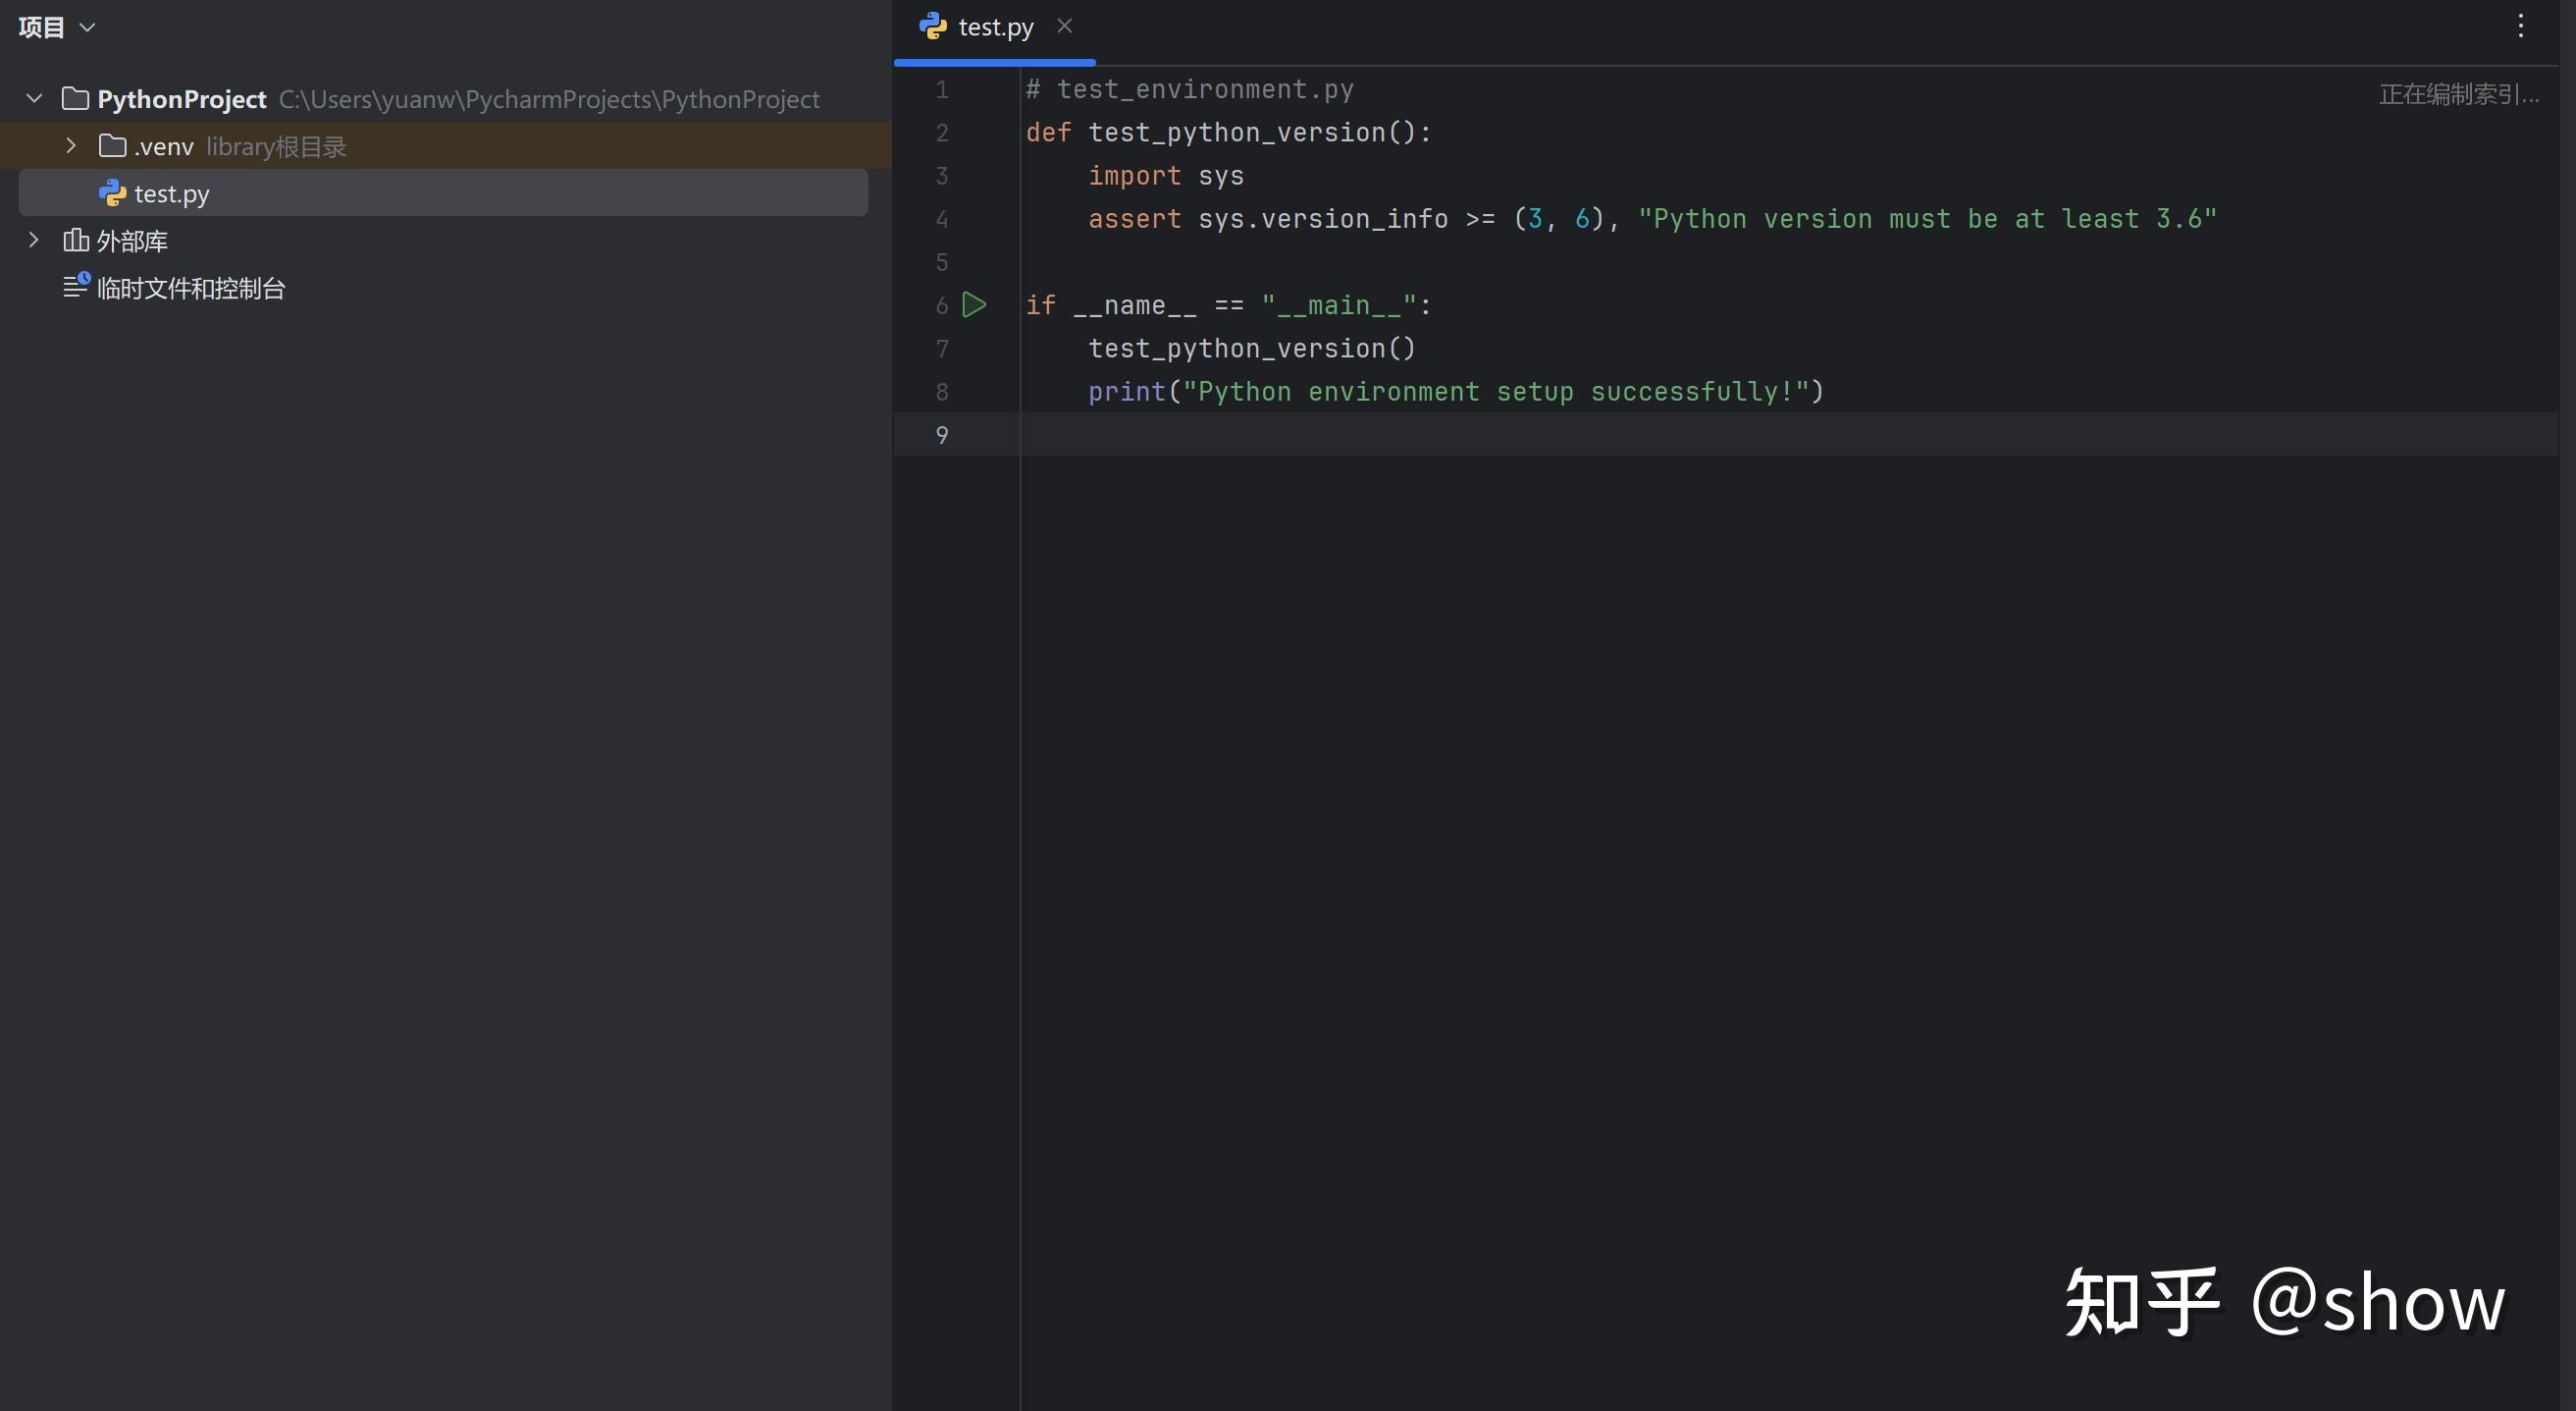
Task: Select test.py in the project tree
Action: coord(443,193)
